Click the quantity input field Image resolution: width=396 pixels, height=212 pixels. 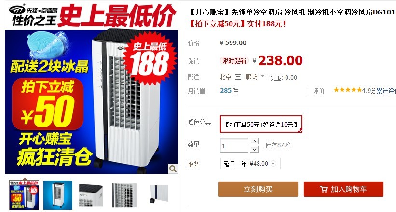coord(234,145)
